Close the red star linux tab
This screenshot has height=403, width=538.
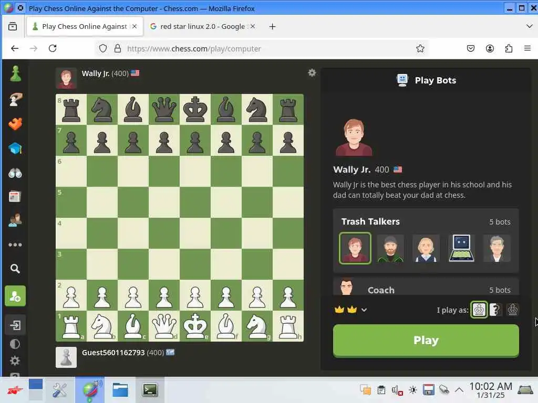pos(253,26)
